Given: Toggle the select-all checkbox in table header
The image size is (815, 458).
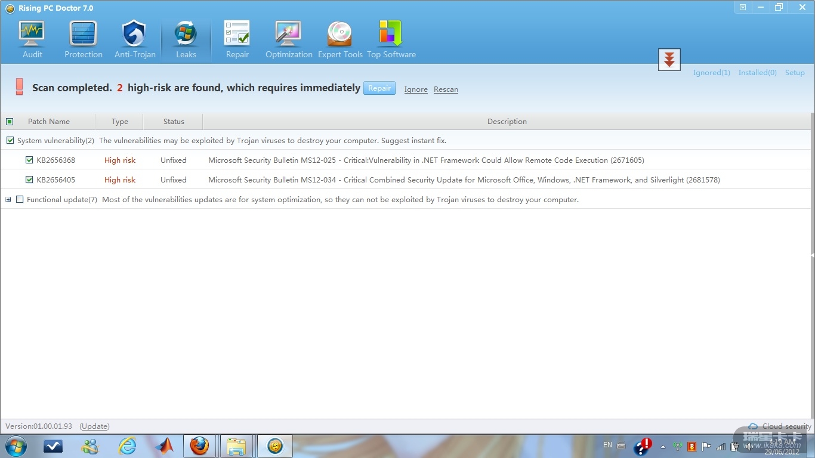Looking at the screenshot, I should tap(10, 122).
